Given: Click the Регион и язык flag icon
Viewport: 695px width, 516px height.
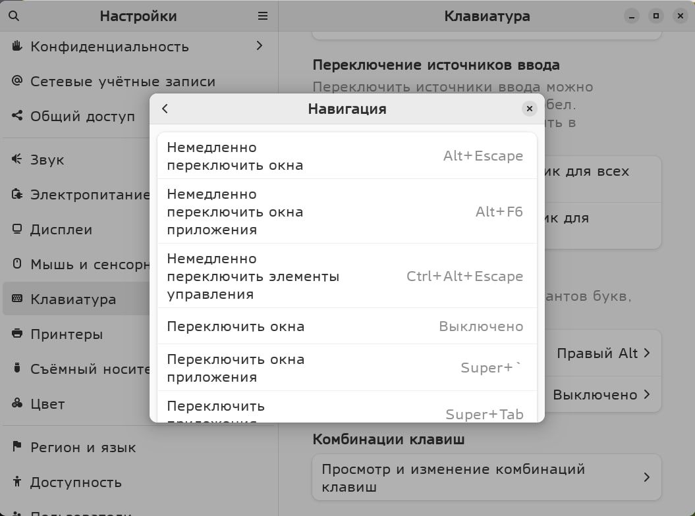Looking at the screenshot, I should click(17, 447).
